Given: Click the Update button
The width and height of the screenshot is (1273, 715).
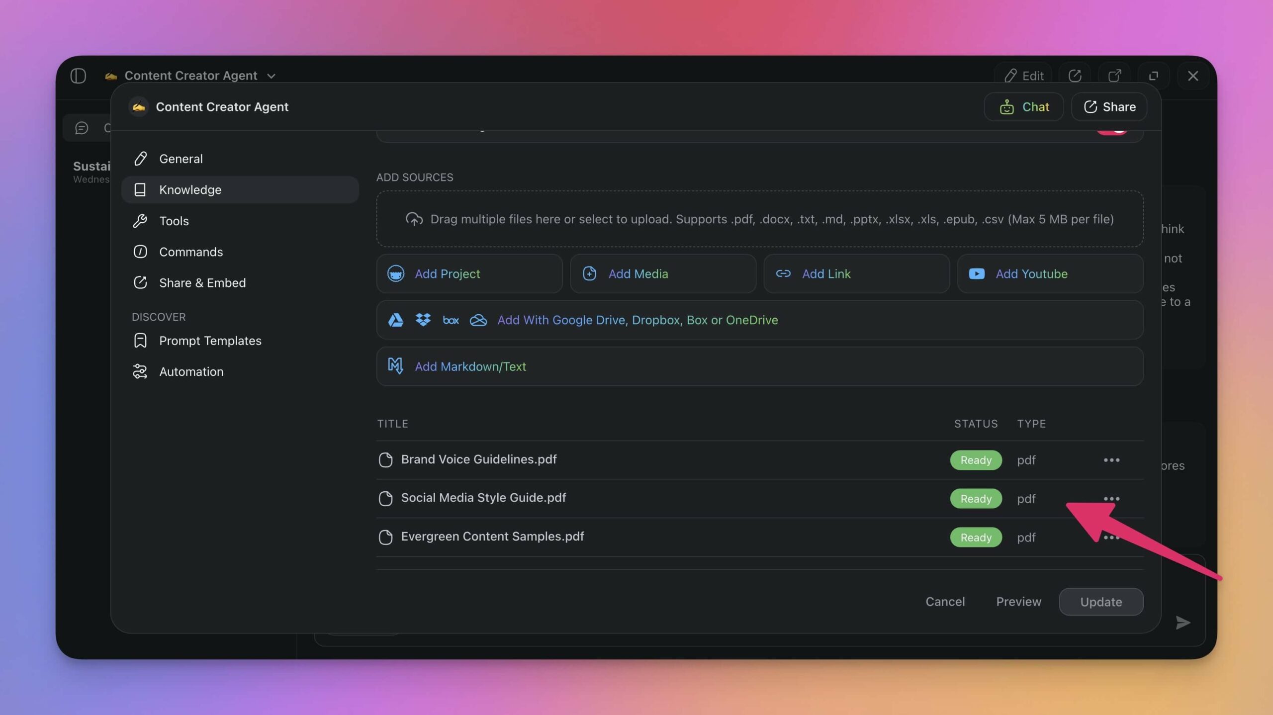Looking at the screenshot, I should [1100, 602].
